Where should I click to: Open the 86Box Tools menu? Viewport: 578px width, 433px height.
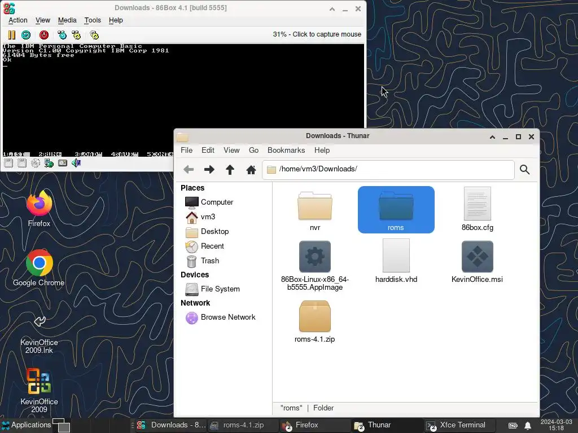[92, 20]
